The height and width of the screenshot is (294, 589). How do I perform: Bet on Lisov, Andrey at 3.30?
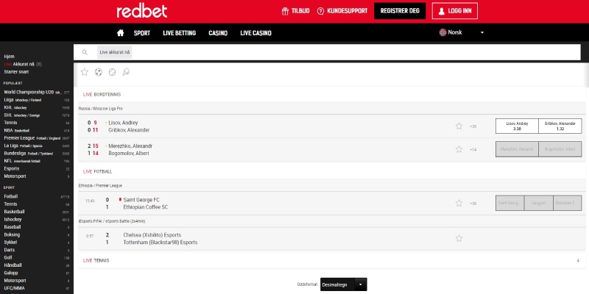(517, 126)
